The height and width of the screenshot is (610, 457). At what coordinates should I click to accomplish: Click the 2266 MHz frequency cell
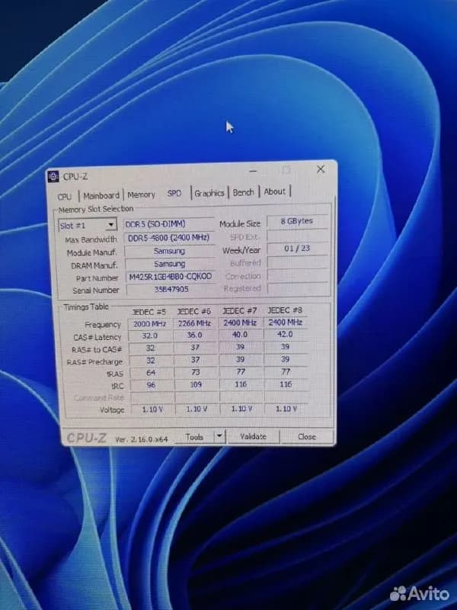pyautogui.click(x=194, y=323)
